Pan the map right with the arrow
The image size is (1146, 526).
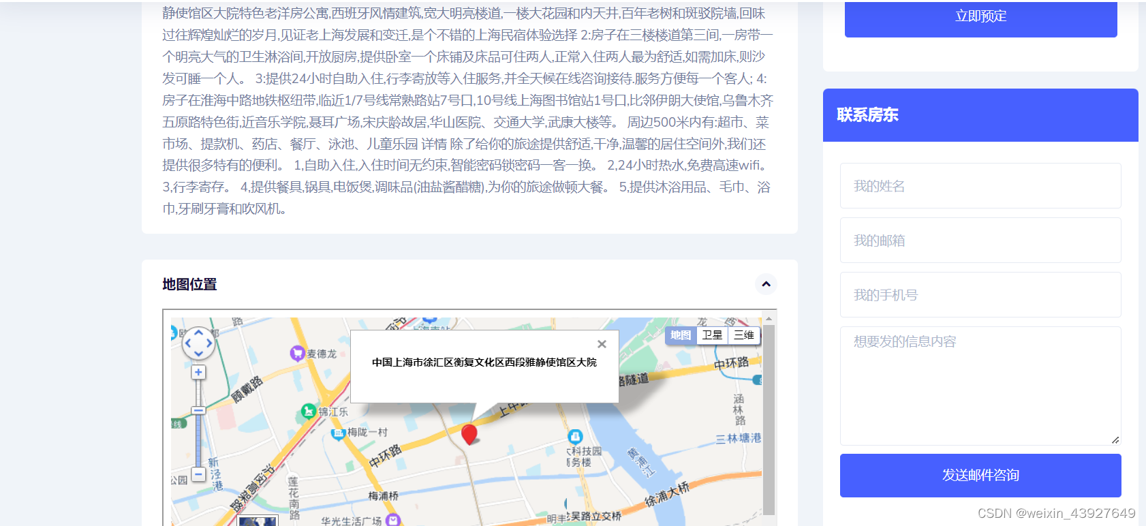[x=208, y=343]
